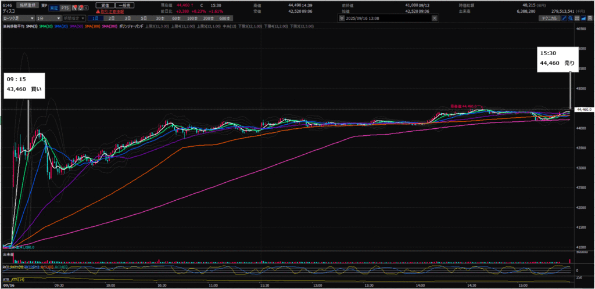Click the 前日比 +3,380 value

pyautogui.click(x=183, y=12)
